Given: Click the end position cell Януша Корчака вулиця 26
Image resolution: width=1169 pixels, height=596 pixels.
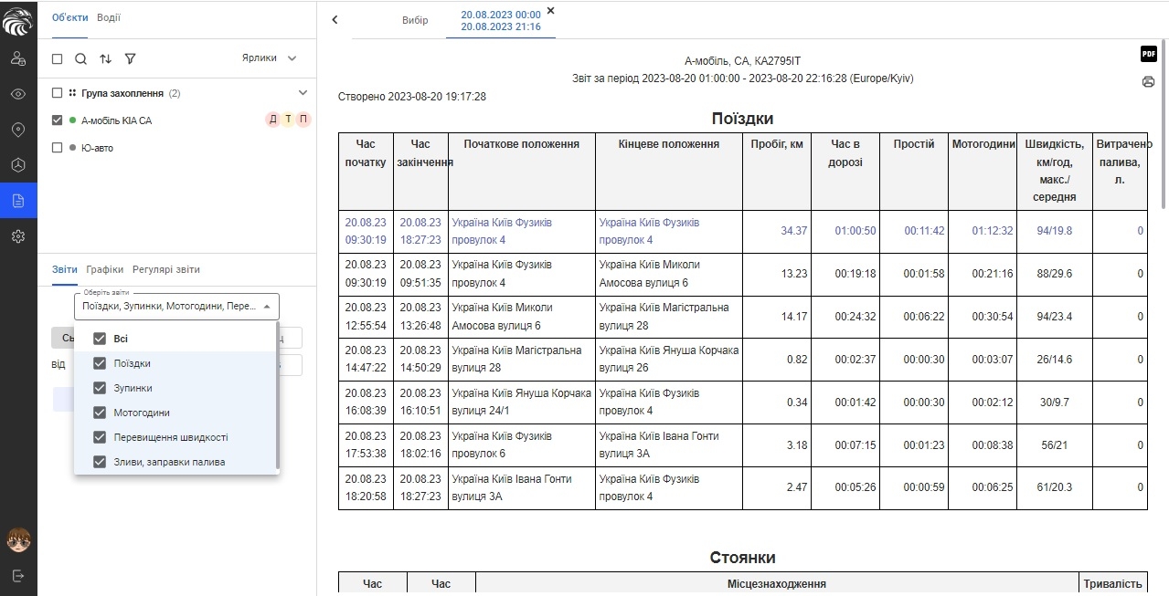Looking at the screenshot, I should pos(669,359).
